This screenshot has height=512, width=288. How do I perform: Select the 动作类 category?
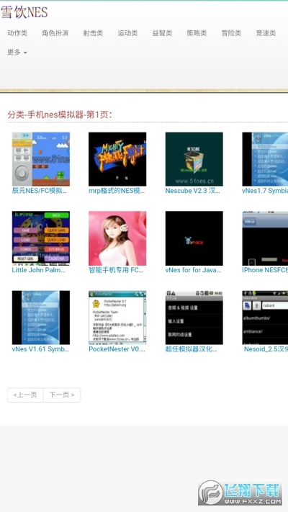[x=17, y=33]
